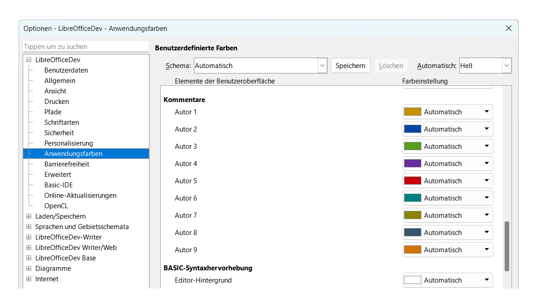Close the Optionen dialog window
Image resolution: width=549 pixels, height=308 pixels.
(508, 28)
